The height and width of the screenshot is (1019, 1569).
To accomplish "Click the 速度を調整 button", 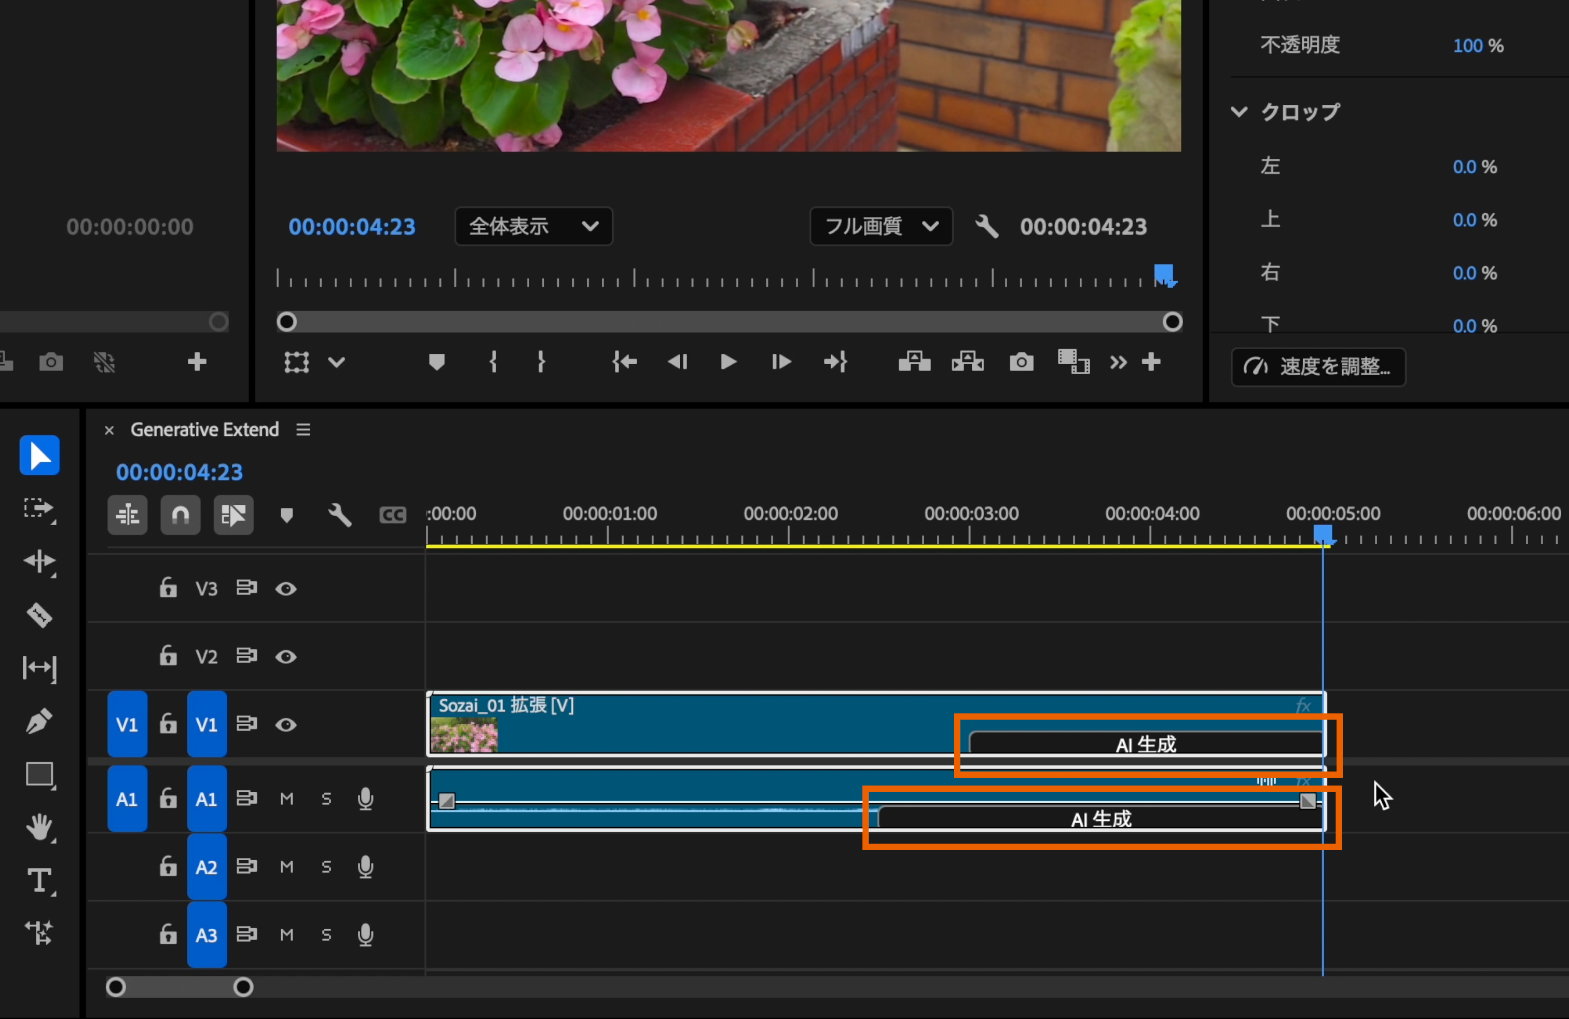I will pyautogui.click(x=1318, y=366).
